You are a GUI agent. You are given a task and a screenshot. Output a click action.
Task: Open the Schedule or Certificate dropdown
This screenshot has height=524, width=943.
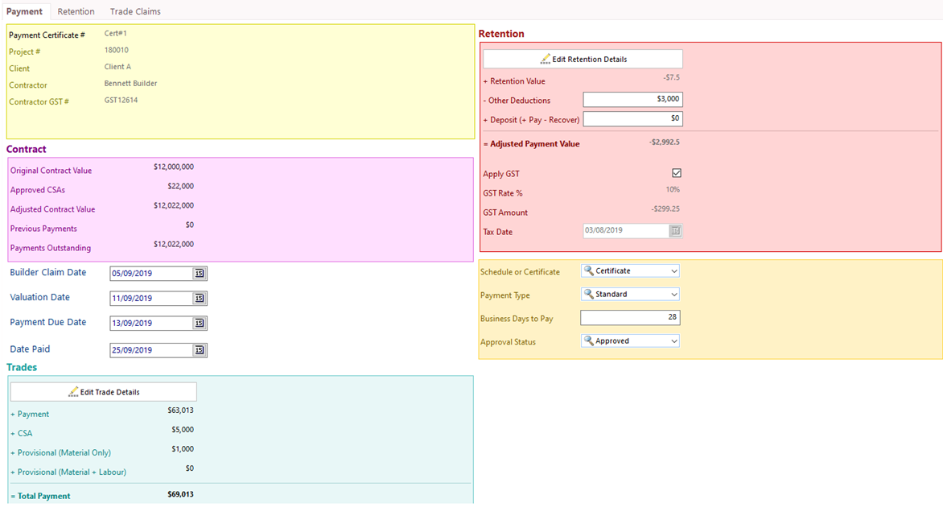tap(674, 271)
